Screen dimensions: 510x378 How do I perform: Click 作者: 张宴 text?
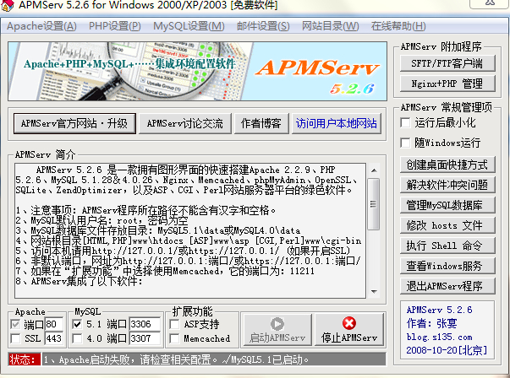432,323
